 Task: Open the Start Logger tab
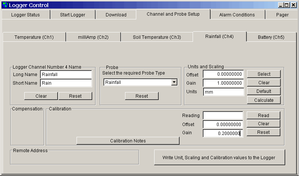(x=73, y=15)
